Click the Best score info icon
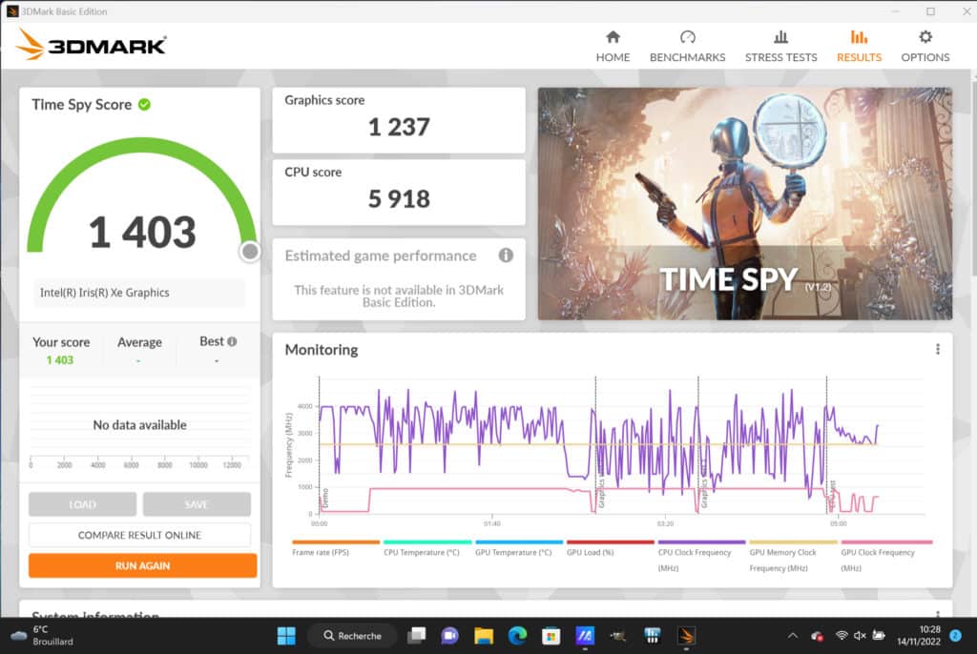Image resolution: width=977 pixels, height=654 pixels. [x=233, y=341]
